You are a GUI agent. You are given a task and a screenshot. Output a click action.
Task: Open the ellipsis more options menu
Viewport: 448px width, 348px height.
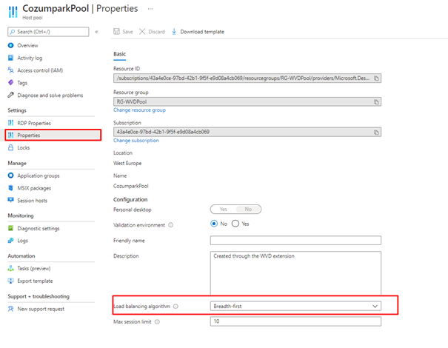point(150,9)
